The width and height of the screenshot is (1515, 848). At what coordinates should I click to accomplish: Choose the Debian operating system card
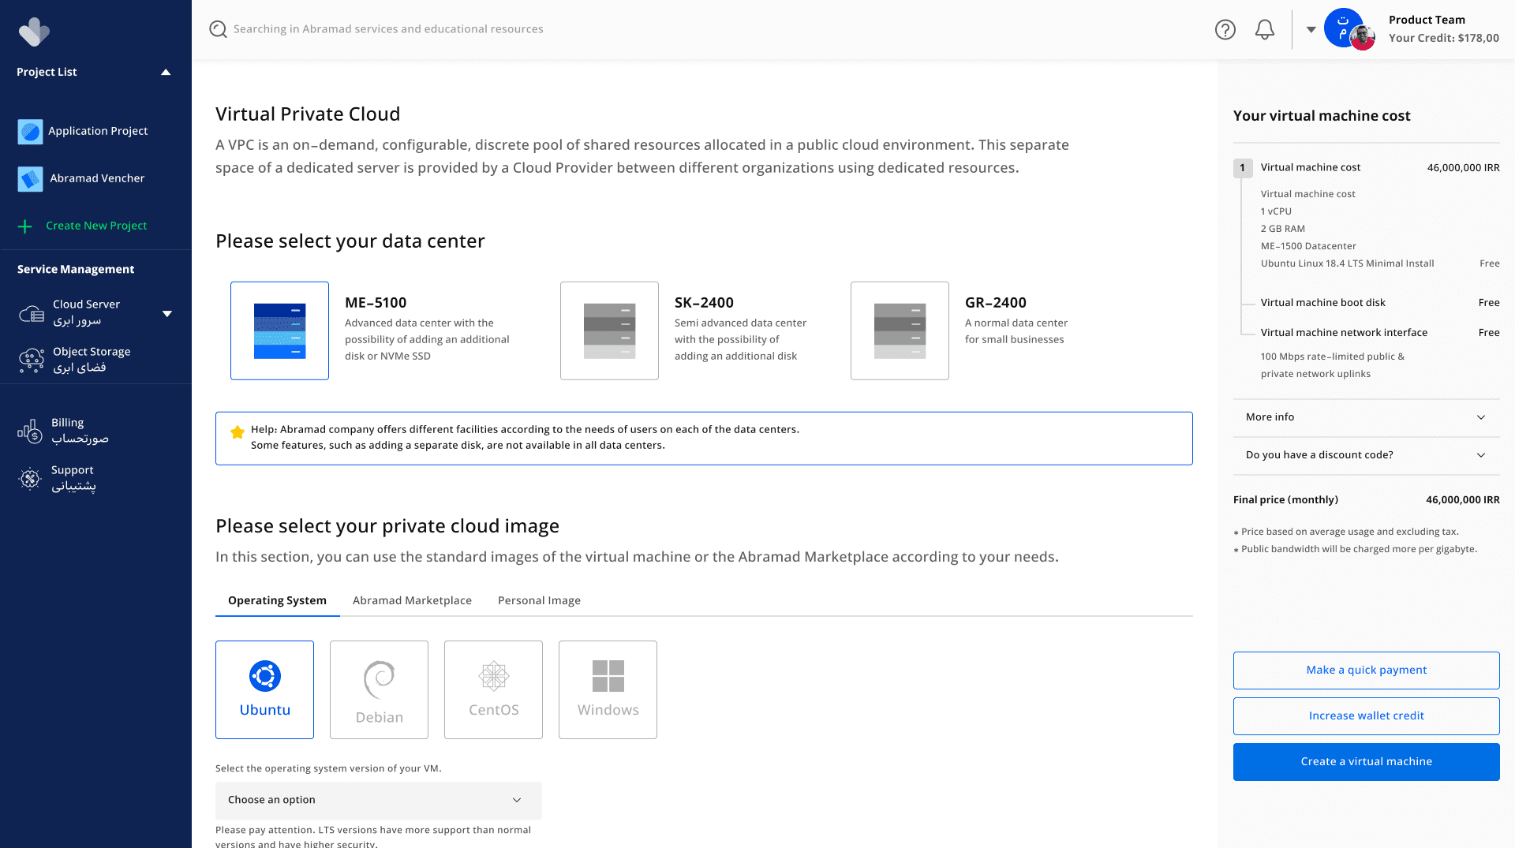point(379,689)
